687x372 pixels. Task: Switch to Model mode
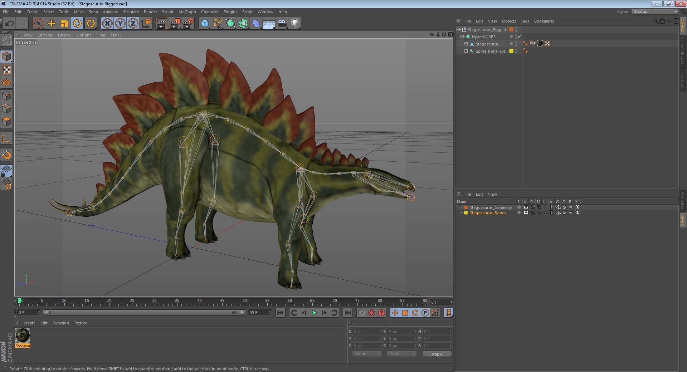(x=7, y=57)
